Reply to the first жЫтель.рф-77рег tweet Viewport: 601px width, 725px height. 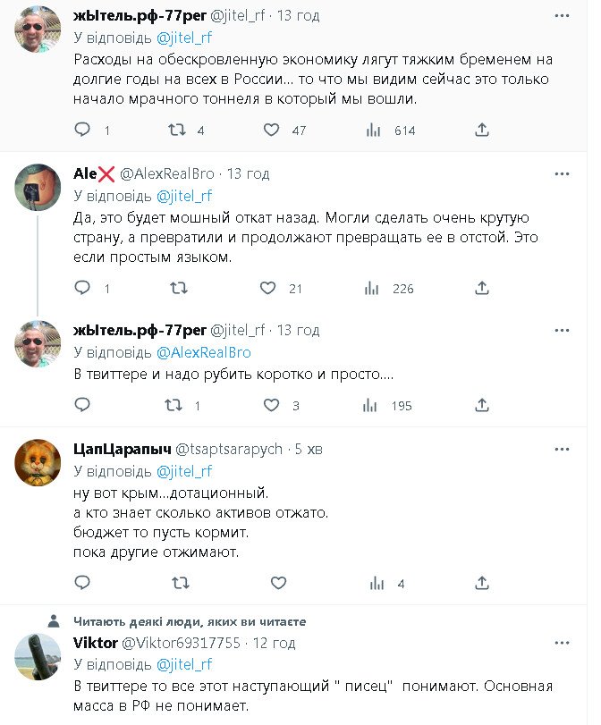tap(82, 130)
